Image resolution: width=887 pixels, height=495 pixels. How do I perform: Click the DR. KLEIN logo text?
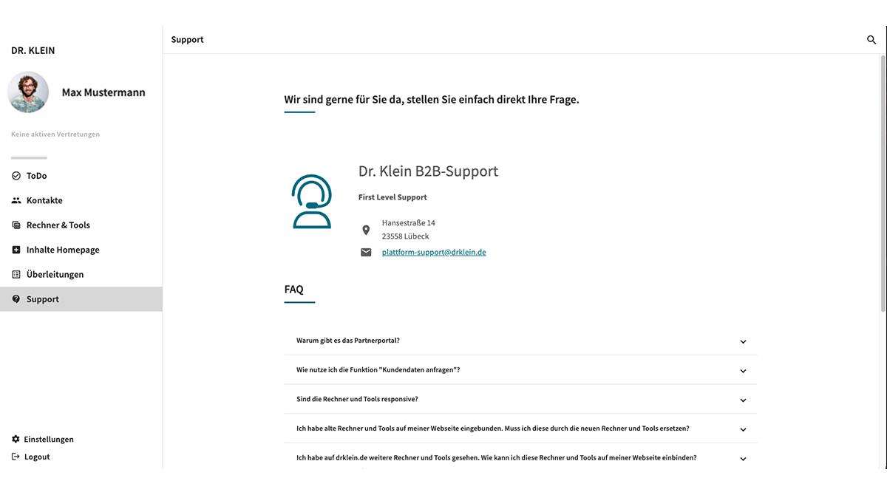click(33, 50)
